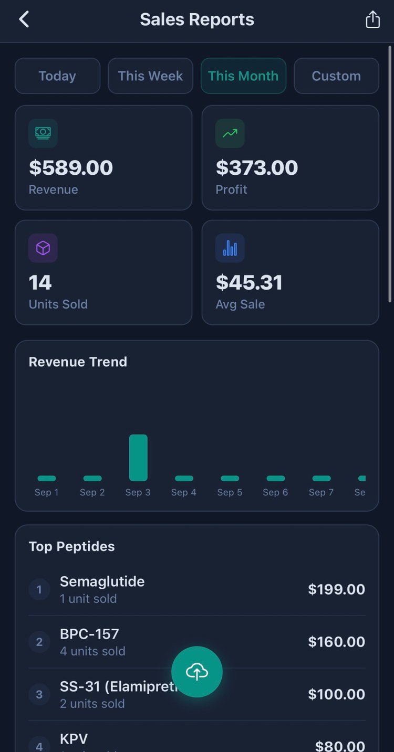The height and width of the screenshot is (752, 394).
Task: Tap the '2 units sold' label
Action: tap(92, 704)
